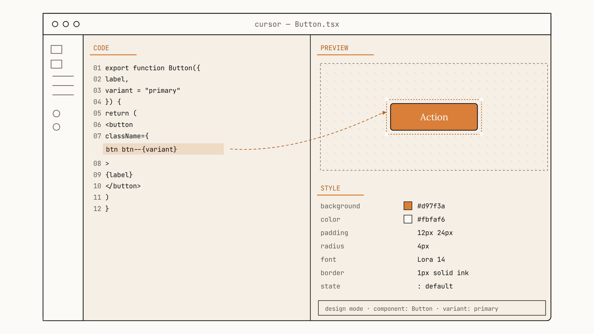
Task: Open the STYLE tab
Action: 331,188
